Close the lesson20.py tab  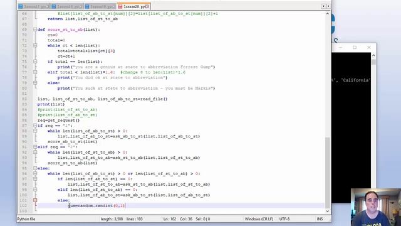147,6
